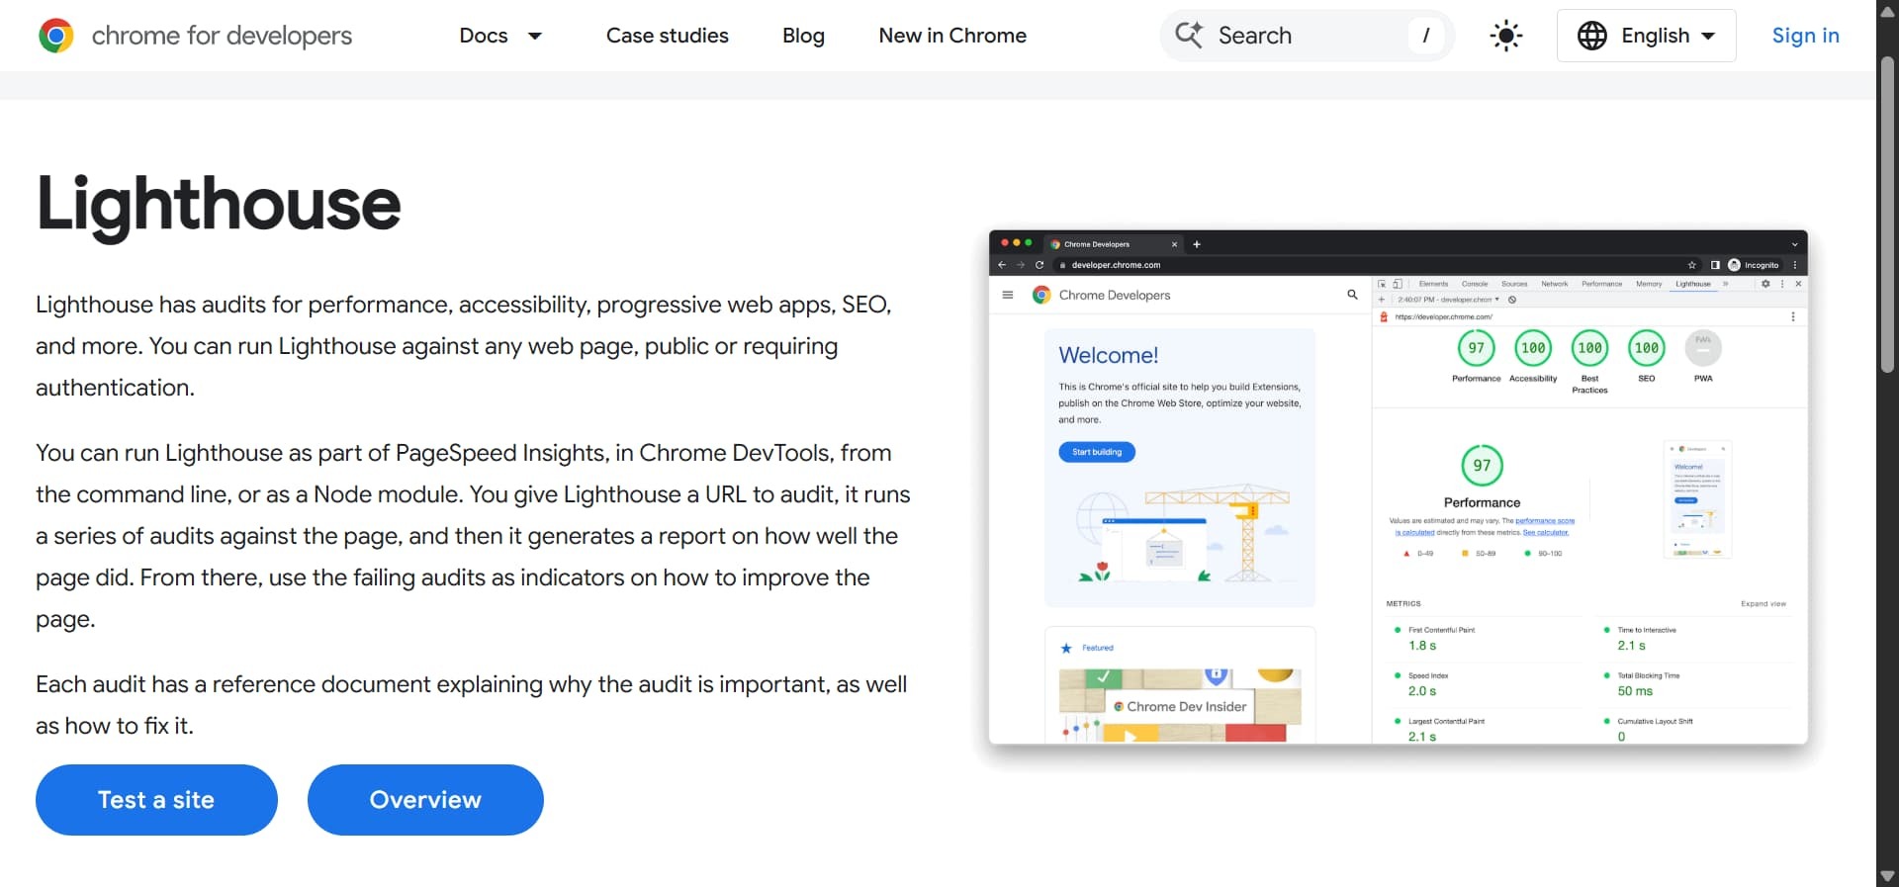
Task: Open the Blog page
Action: tap(803, 36)
